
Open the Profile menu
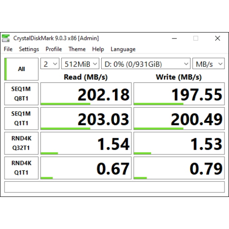click(54, 49)
